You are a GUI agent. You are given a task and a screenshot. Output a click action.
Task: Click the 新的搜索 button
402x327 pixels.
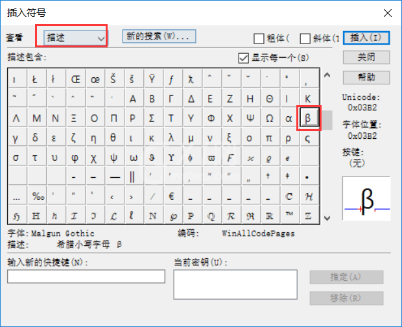[159, 36]
